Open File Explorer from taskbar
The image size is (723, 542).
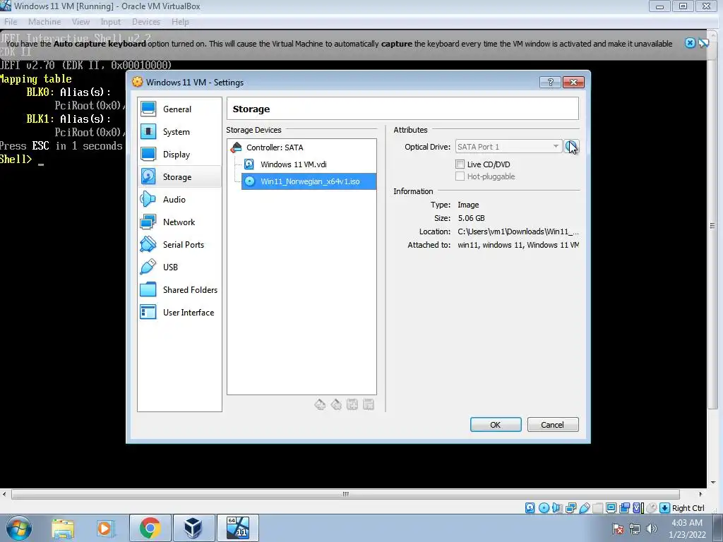[x=63, y=529]
